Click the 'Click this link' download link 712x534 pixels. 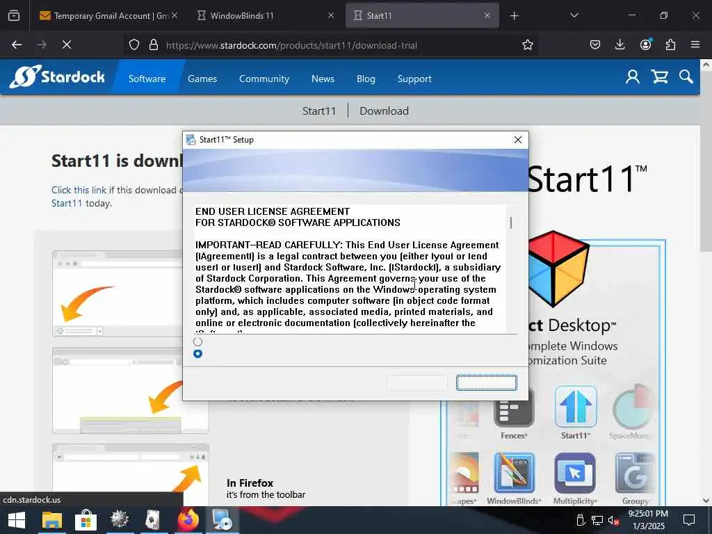click(x=79, y=190)
